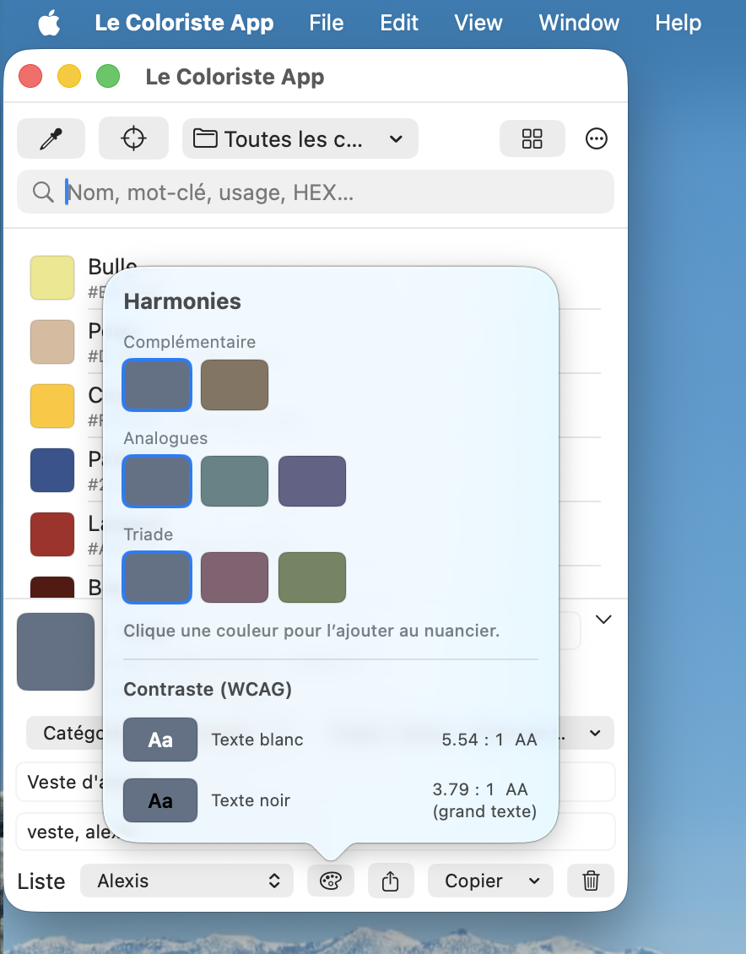Click the Analogues label
The height and width of the screenshot is (954, 746).
(165, 438)
